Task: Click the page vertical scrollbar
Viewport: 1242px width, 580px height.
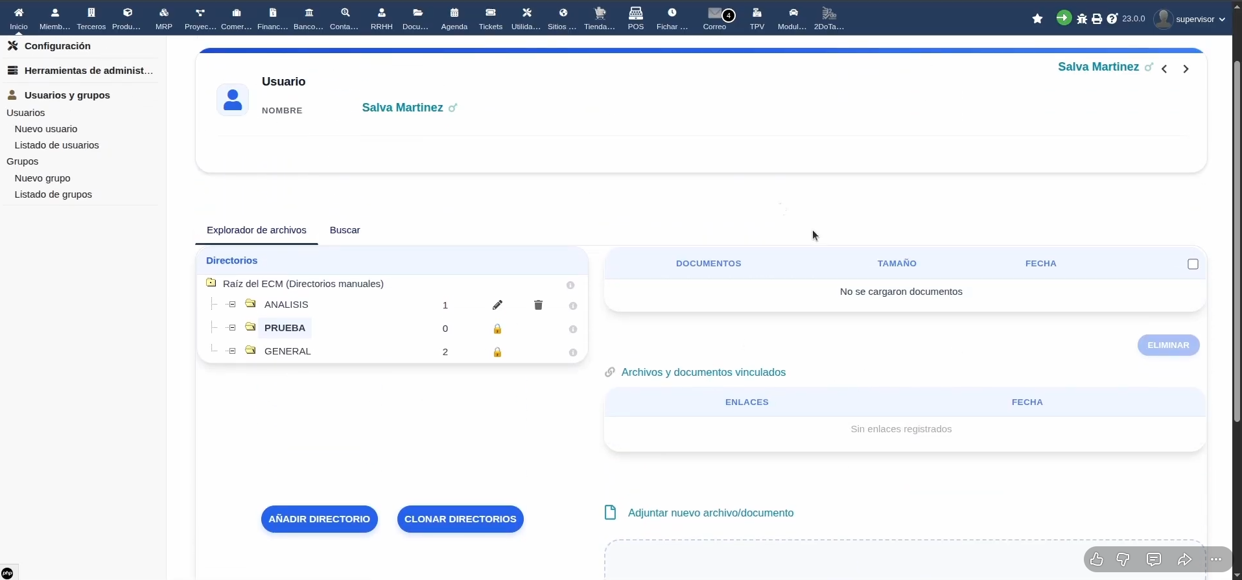Action: point(1237,240)
